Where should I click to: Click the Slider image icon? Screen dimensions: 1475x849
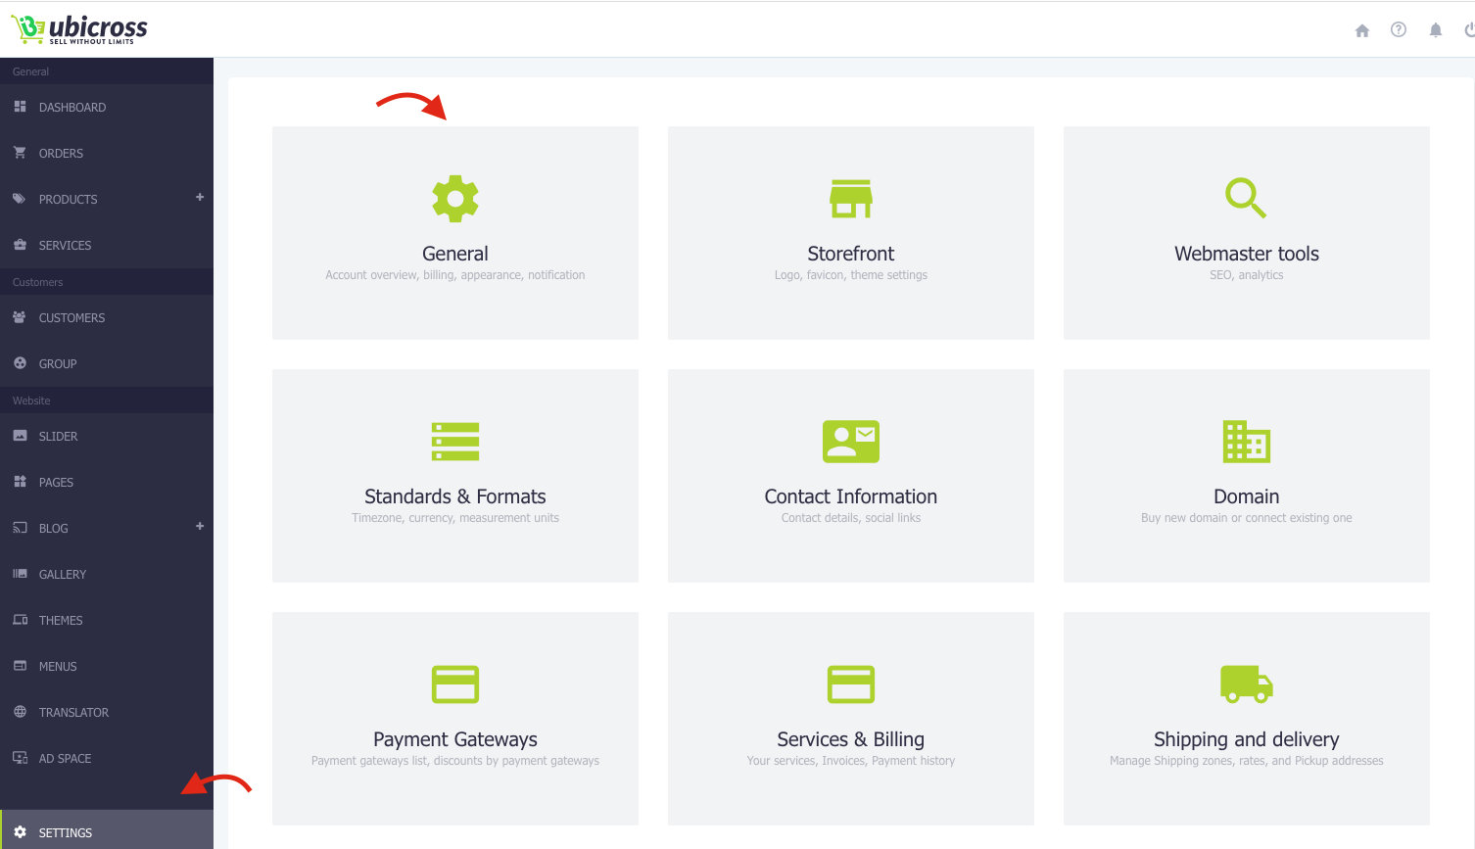(x=20, y=435)
